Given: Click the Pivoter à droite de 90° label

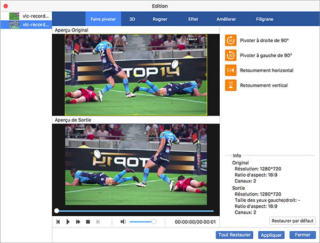Looking at the screenshot, I should click(265, 40).
